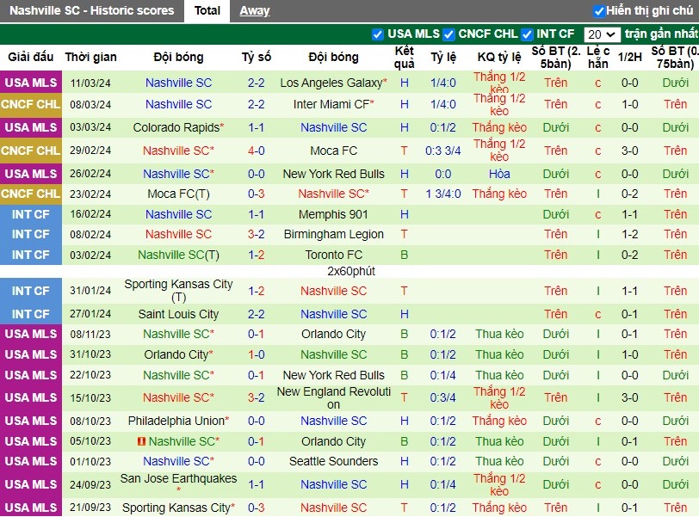Click the 2-2 score on 11/03/24
This screenshot has height=517, width=699.
(257, 83)
